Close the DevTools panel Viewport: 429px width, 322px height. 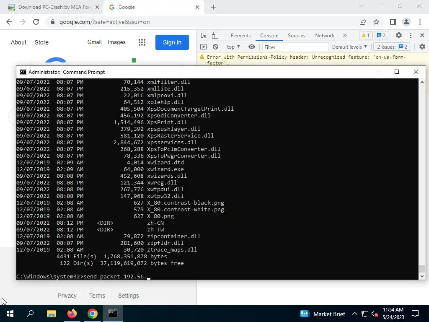click(422, 35)
